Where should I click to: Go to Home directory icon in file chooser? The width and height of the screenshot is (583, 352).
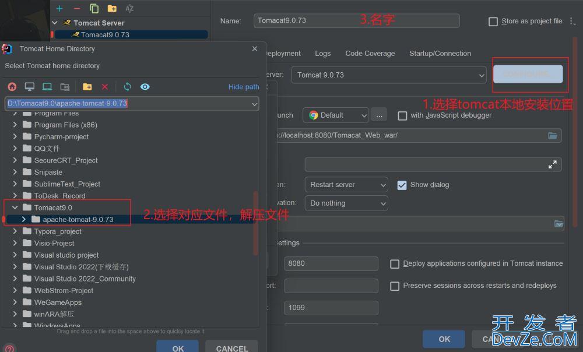[12, 87]
